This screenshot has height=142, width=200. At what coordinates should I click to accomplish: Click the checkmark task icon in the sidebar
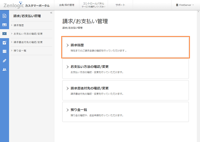[x=4, y=43]
